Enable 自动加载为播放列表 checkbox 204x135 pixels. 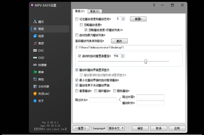point(77,35)
